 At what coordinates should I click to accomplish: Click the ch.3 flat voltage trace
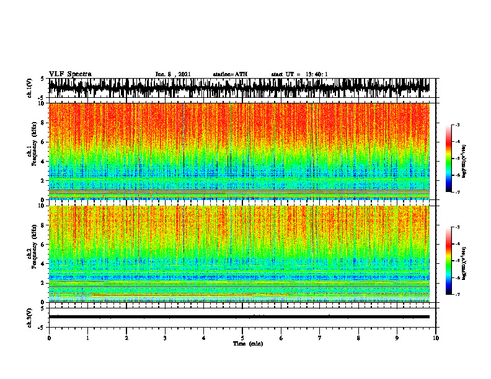coord(239,317)
